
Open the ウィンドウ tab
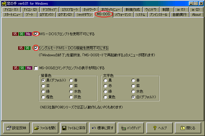[151, 10]
